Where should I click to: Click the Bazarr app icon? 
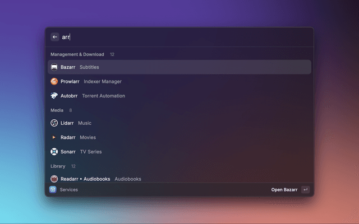pos(54,67)
